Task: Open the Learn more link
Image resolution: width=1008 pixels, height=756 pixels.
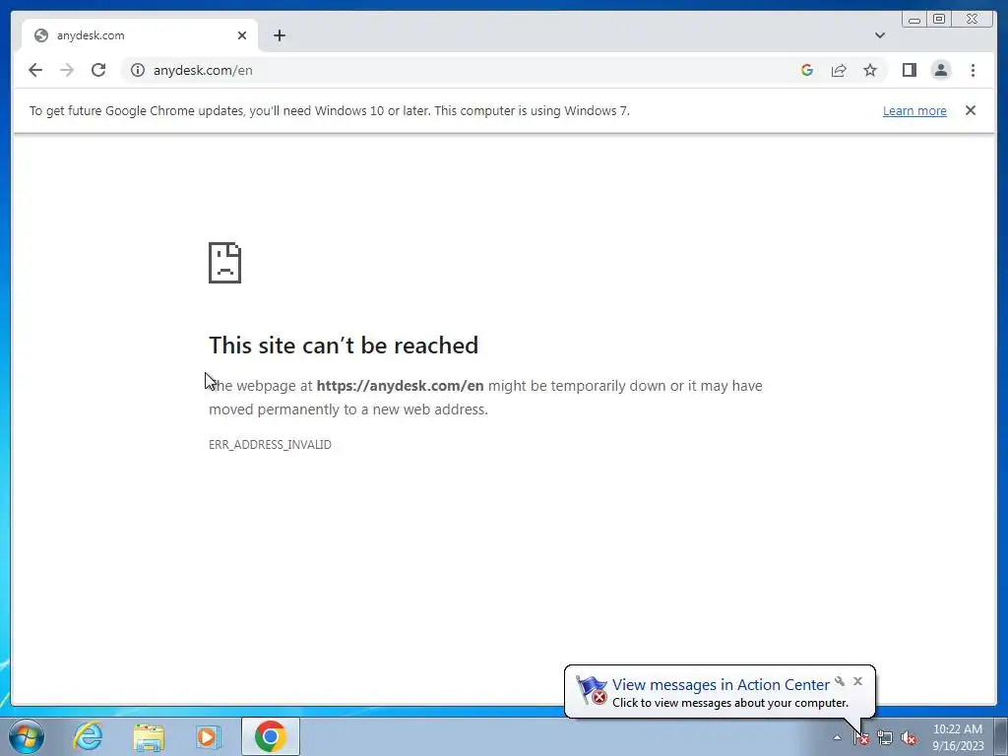Action: click(914, 110)
